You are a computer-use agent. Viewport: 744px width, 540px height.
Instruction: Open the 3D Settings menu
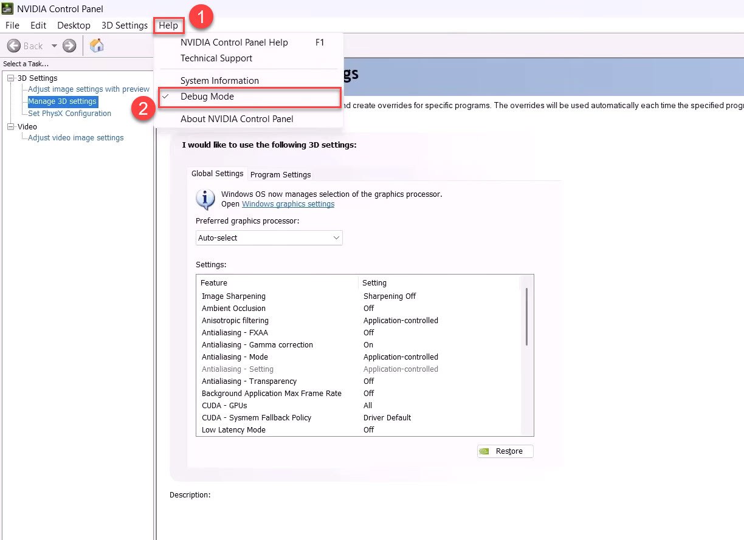[x=124, y=26]
